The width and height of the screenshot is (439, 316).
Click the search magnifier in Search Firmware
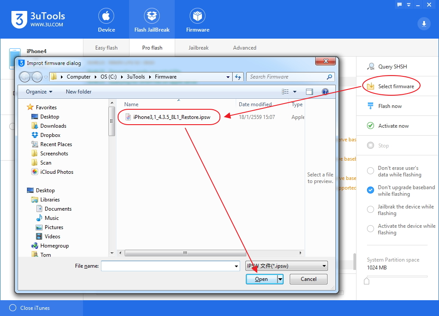[x=329, y=77]
